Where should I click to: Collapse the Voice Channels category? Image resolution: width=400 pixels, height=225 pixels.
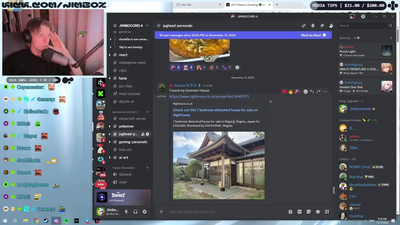[x=125, y=168]
